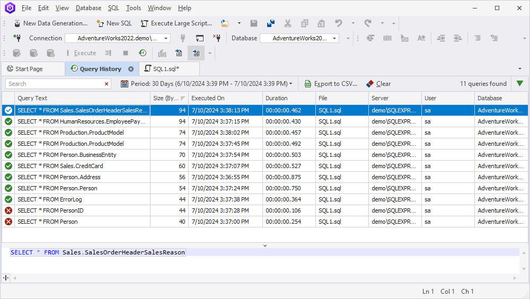Sort by Duration column header
530x299 pixels.
pyautogui.click(x=289, y=98)
